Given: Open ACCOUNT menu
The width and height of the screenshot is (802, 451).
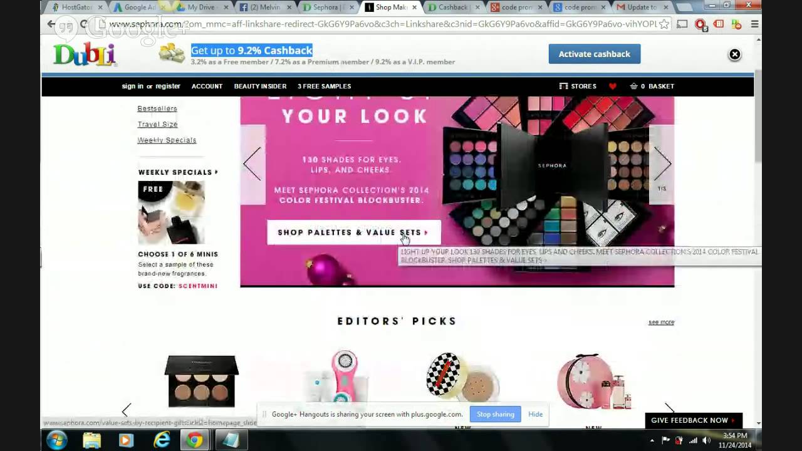Looking at the screenshot, I should click(207, 86).
